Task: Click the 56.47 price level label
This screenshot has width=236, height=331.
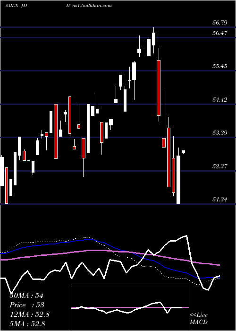Action: (x=220, y=33)
